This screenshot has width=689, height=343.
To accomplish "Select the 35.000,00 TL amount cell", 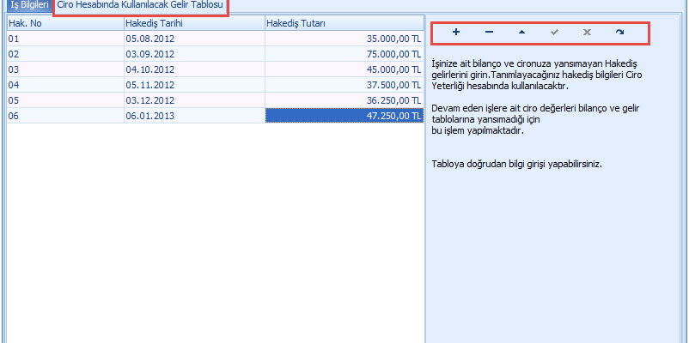I will pyautogui.click(x=344, y=39).
